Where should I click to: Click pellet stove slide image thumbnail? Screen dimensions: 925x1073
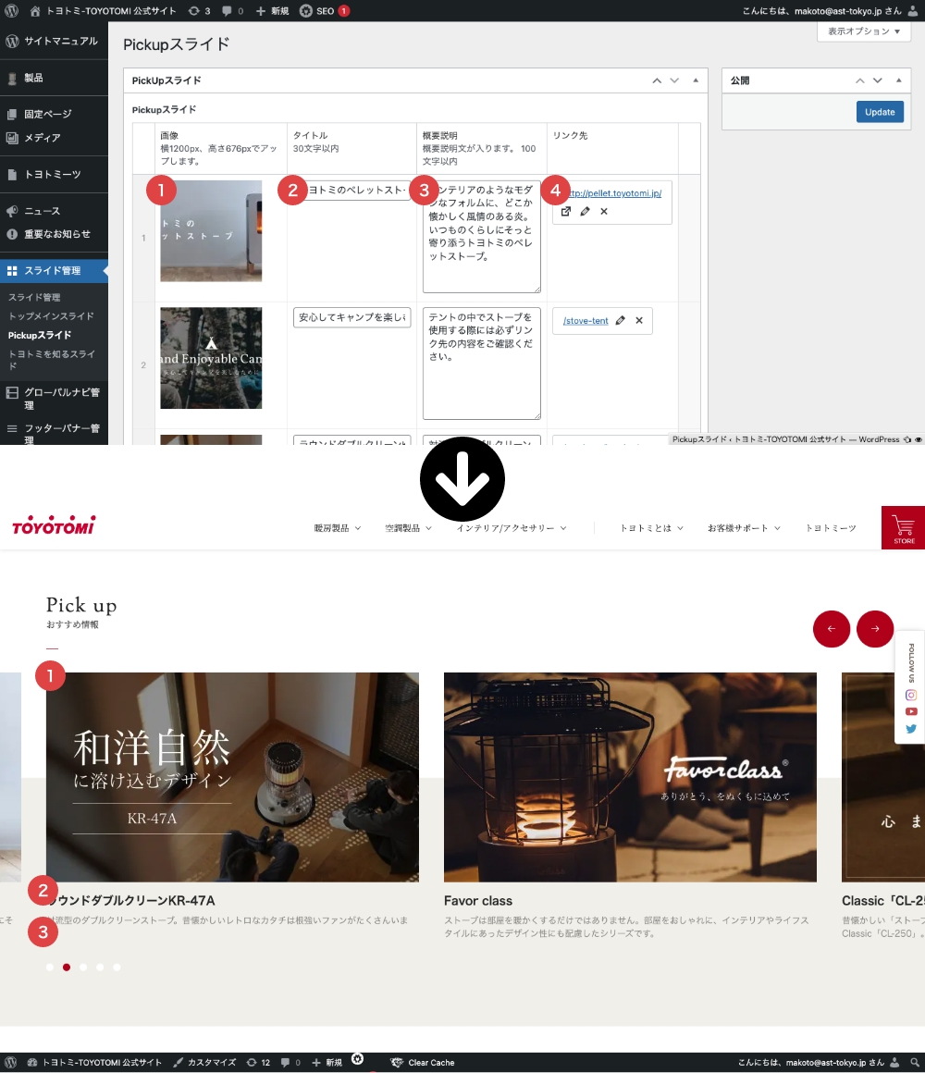pyautogui.click(x=211, y=230)
